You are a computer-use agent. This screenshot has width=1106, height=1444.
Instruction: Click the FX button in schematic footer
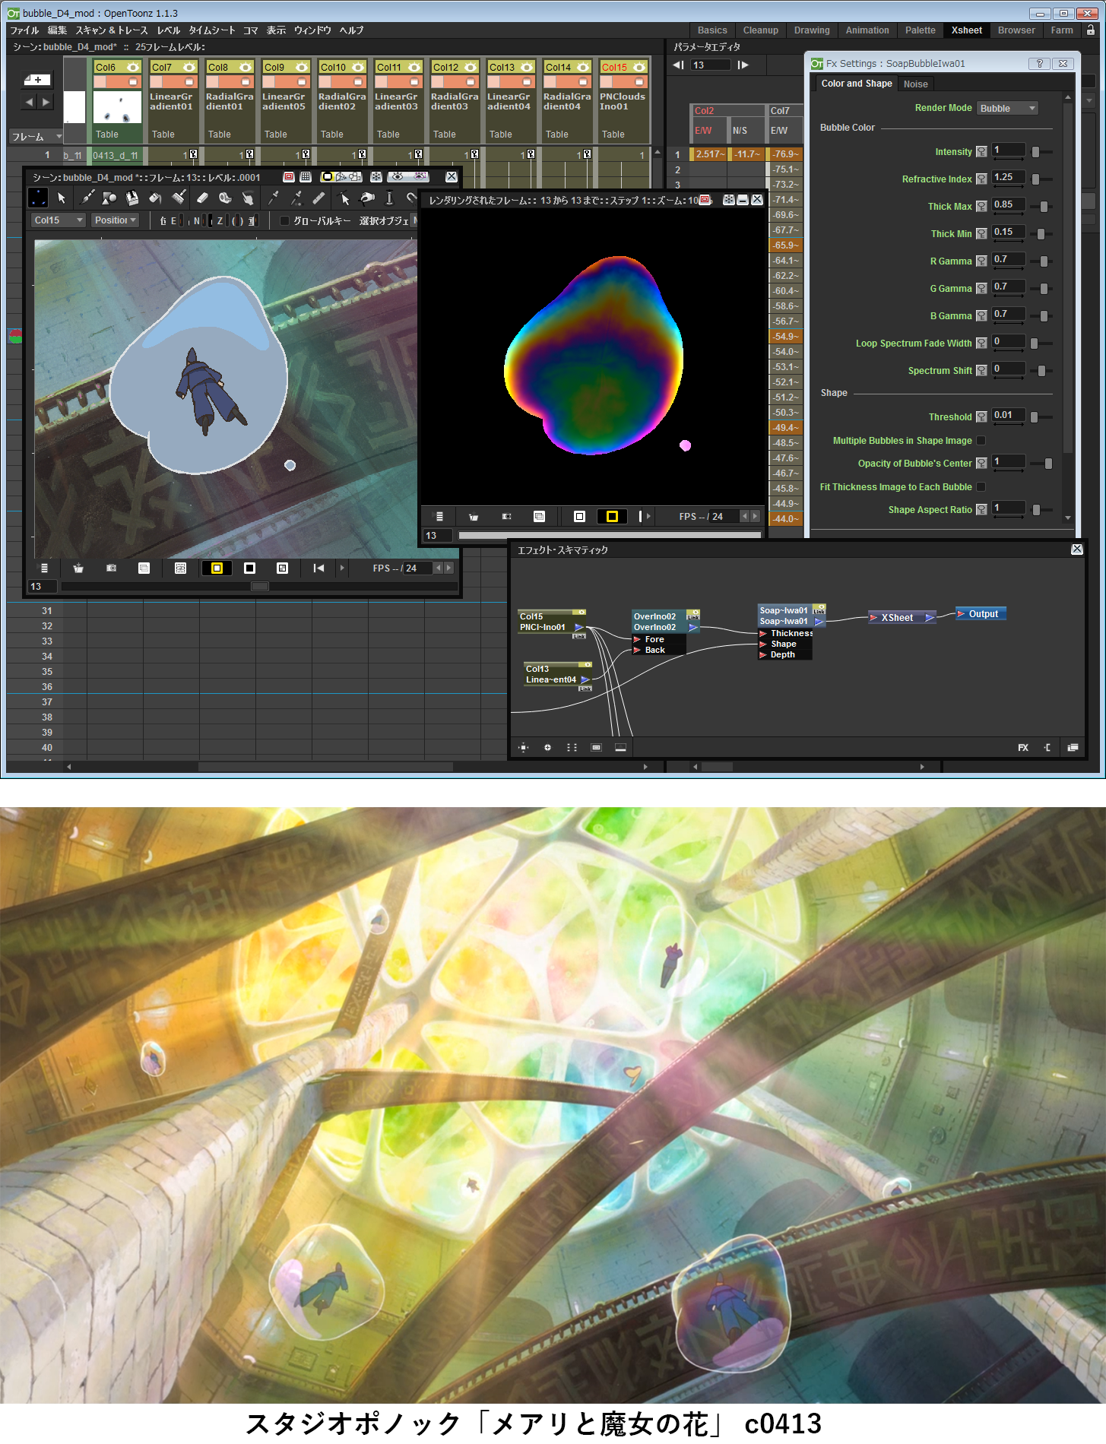click(1023, 748)
